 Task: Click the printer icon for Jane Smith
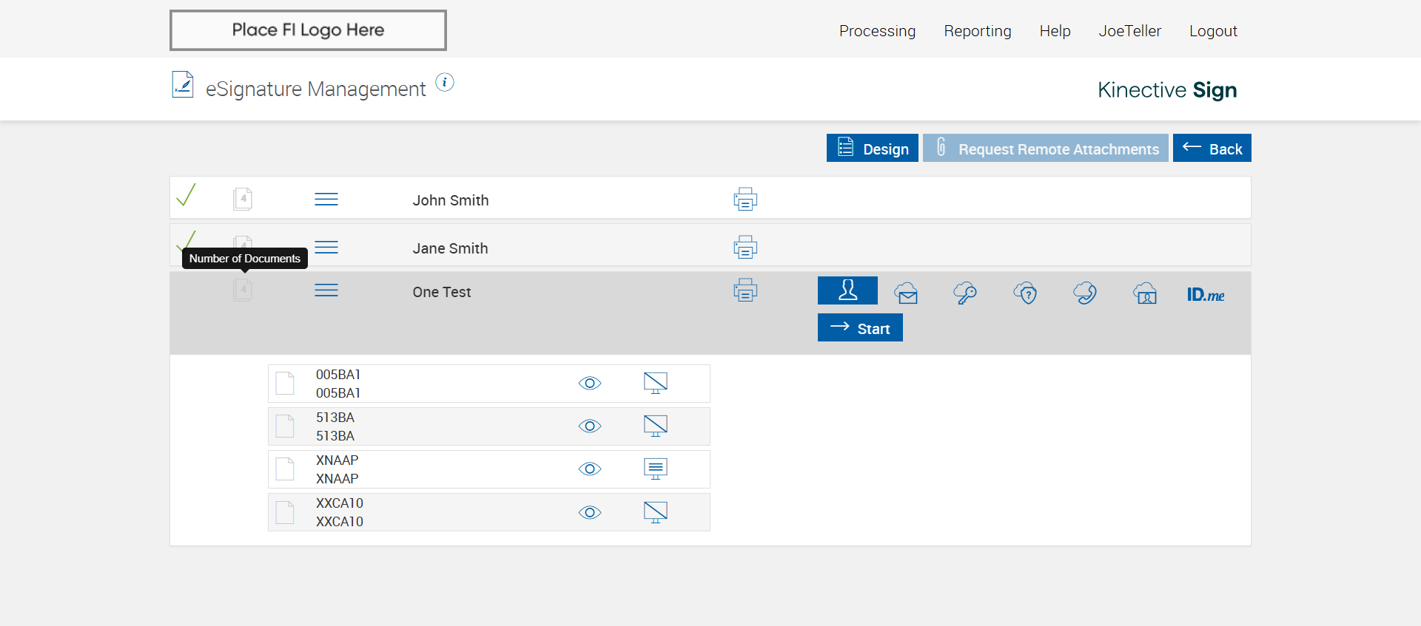coord(745,247)
